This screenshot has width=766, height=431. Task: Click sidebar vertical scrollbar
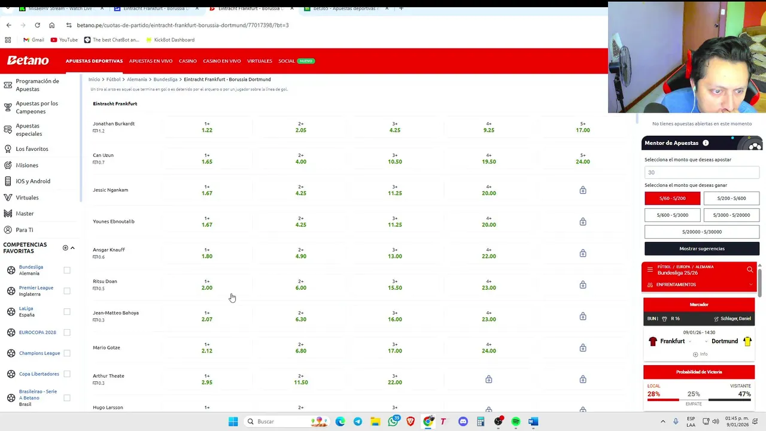tap(81, 138)
